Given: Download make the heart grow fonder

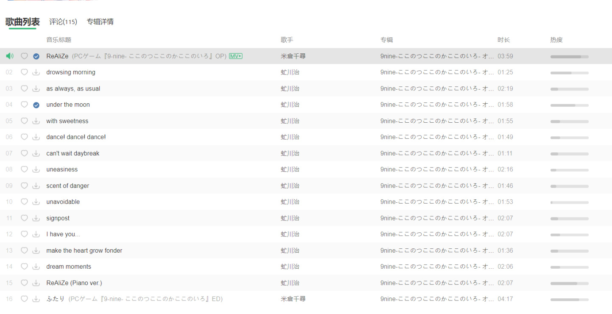Looking at the screenshot, I should [x=36, y=251].
